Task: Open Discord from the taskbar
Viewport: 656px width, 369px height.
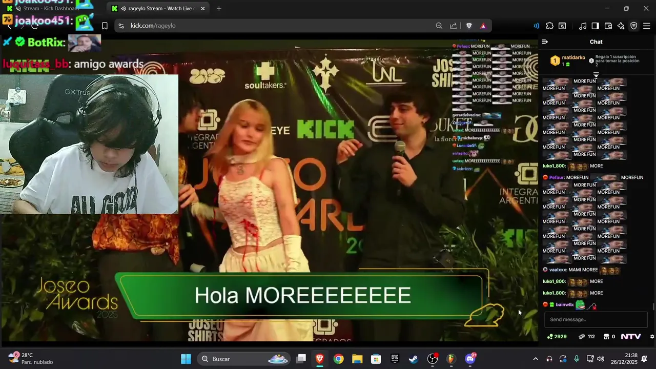Action: pos(470,359)
